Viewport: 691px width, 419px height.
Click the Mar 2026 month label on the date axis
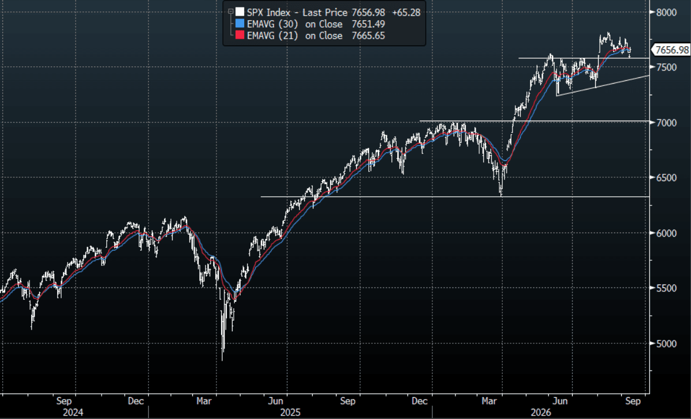pos(490,401)
